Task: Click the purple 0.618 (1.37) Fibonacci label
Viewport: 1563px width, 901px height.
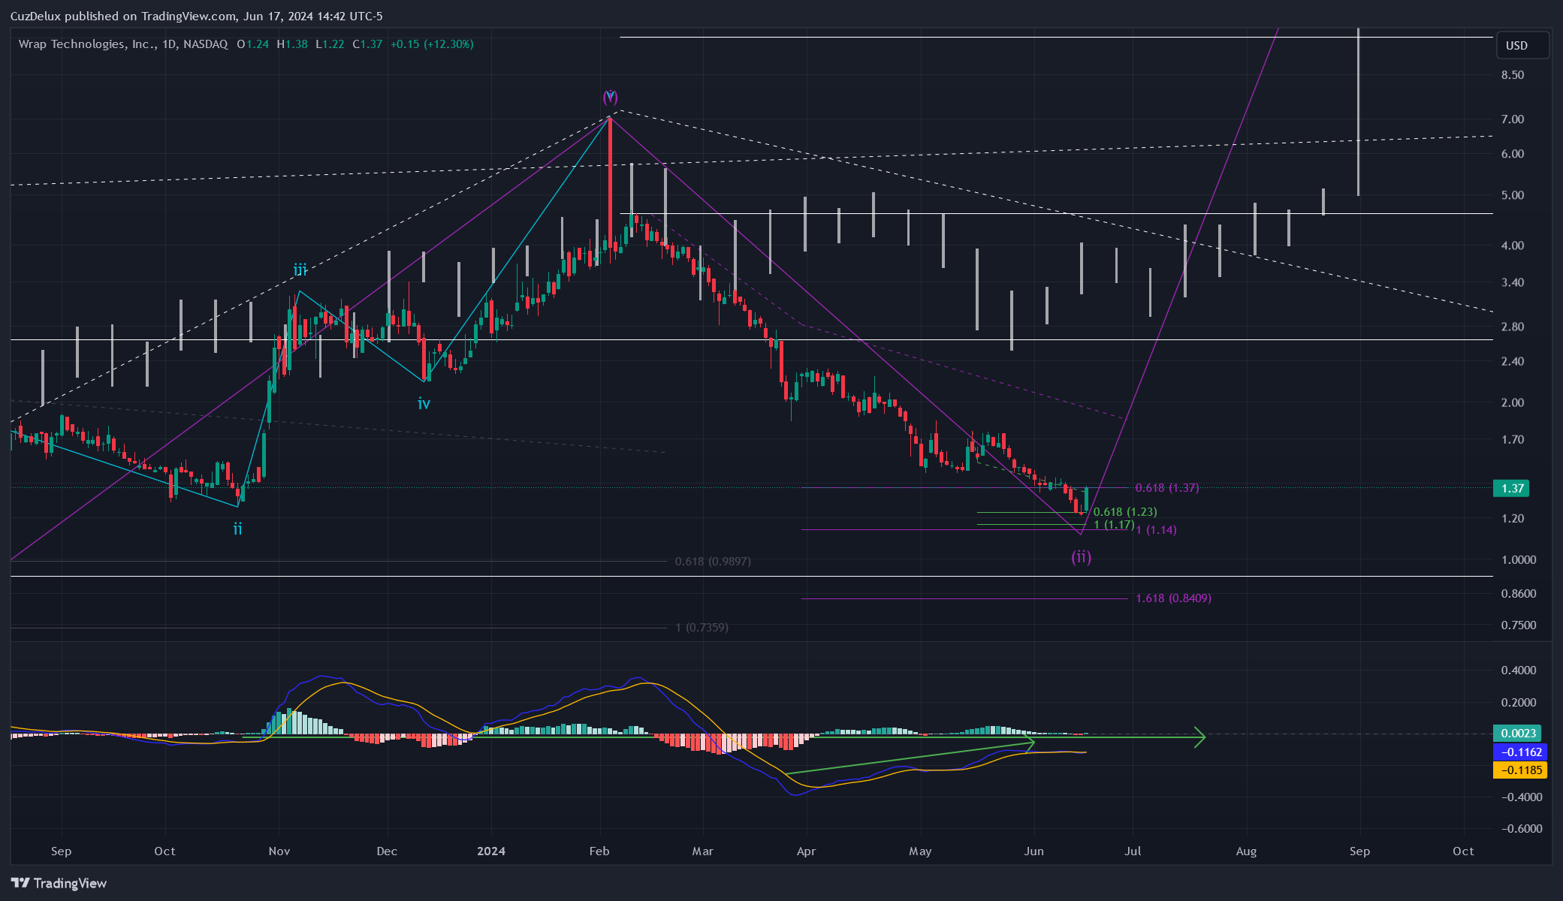Action: click(1167, 488)
